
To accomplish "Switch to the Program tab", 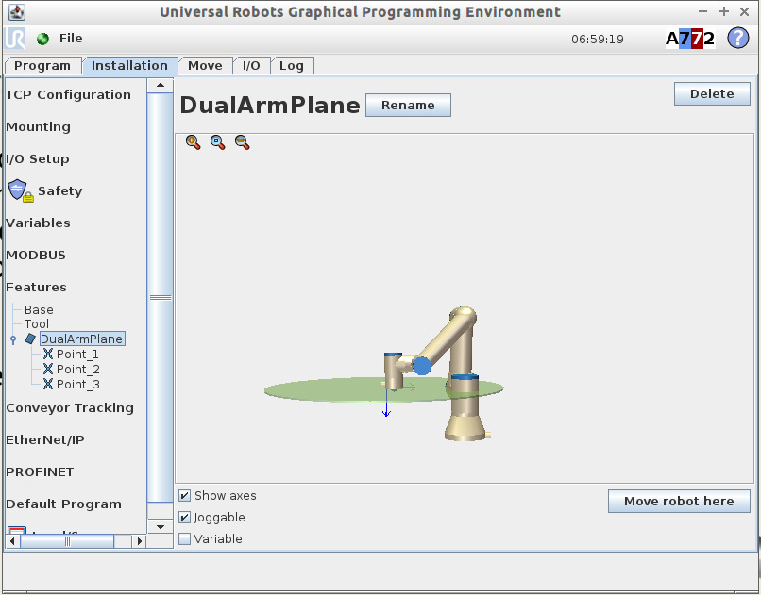I will 42,65.
